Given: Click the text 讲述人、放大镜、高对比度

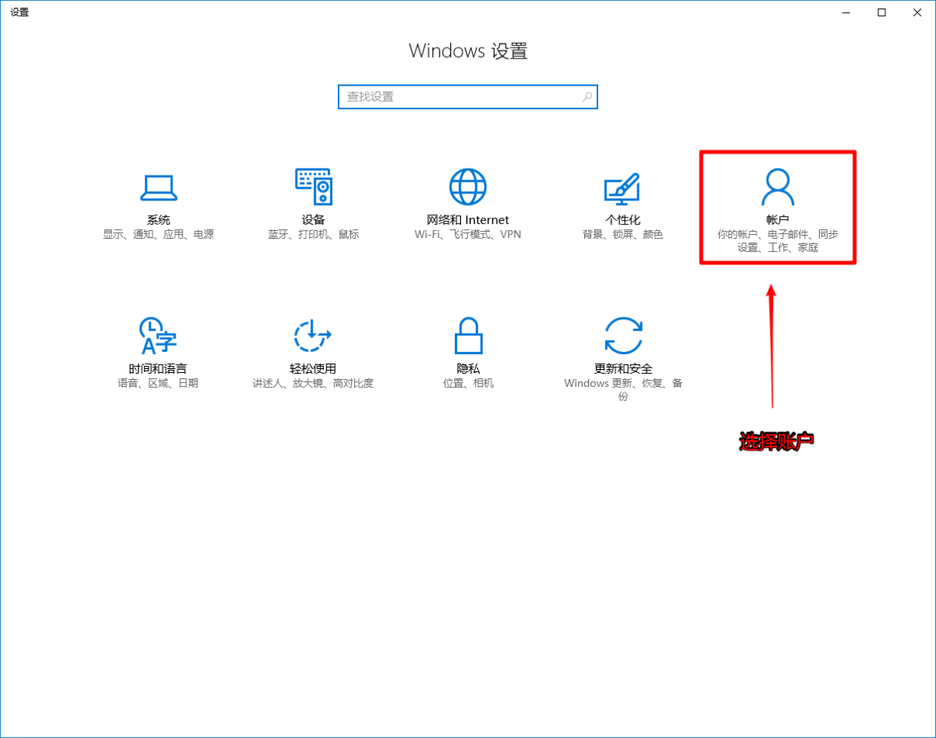Looking at the screenshot, I should point(313,384).
